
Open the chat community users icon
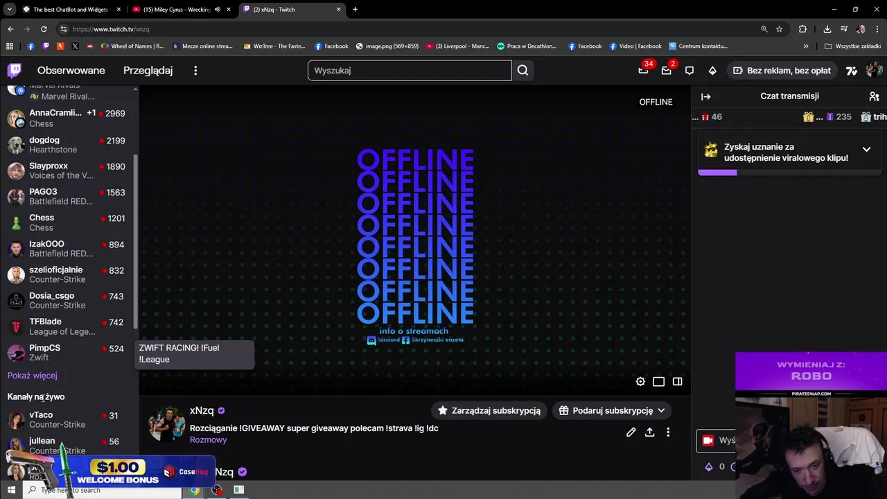[874, 96]
